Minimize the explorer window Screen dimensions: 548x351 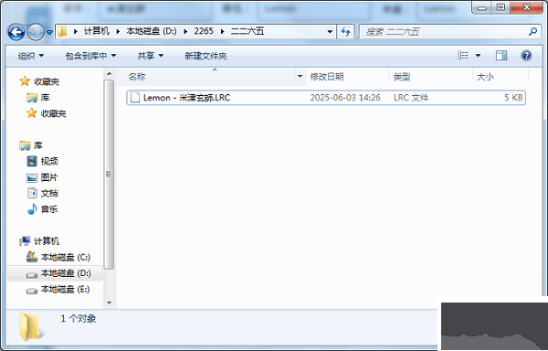tap(482, 7)
